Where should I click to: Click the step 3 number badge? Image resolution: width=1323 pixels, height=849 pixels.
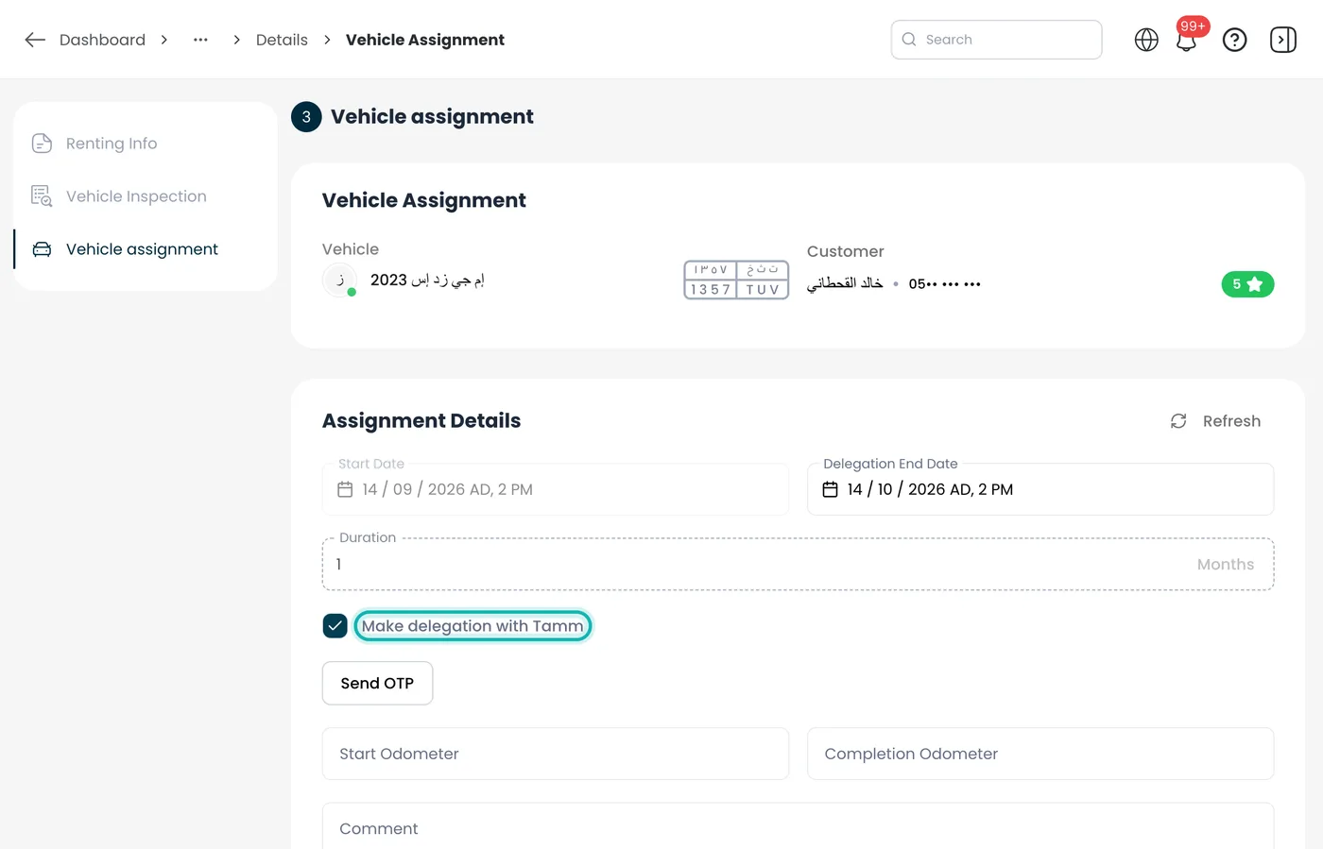[x=306, y=117]
